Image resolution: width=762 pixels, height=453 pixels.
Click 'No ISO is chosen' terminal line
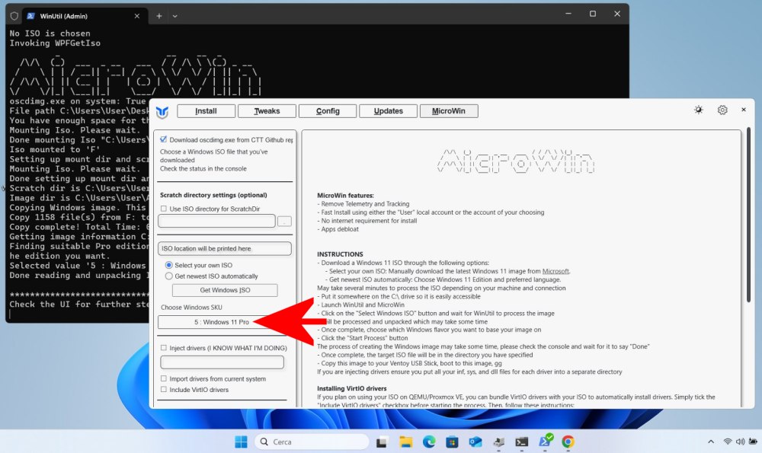pos(50,33)
